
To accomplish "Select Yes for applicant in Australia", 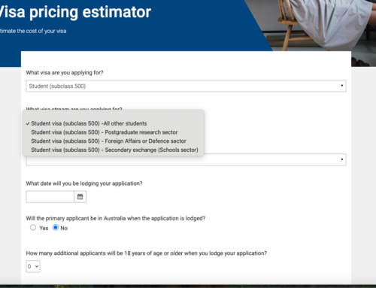I will (x=33, y=228).
